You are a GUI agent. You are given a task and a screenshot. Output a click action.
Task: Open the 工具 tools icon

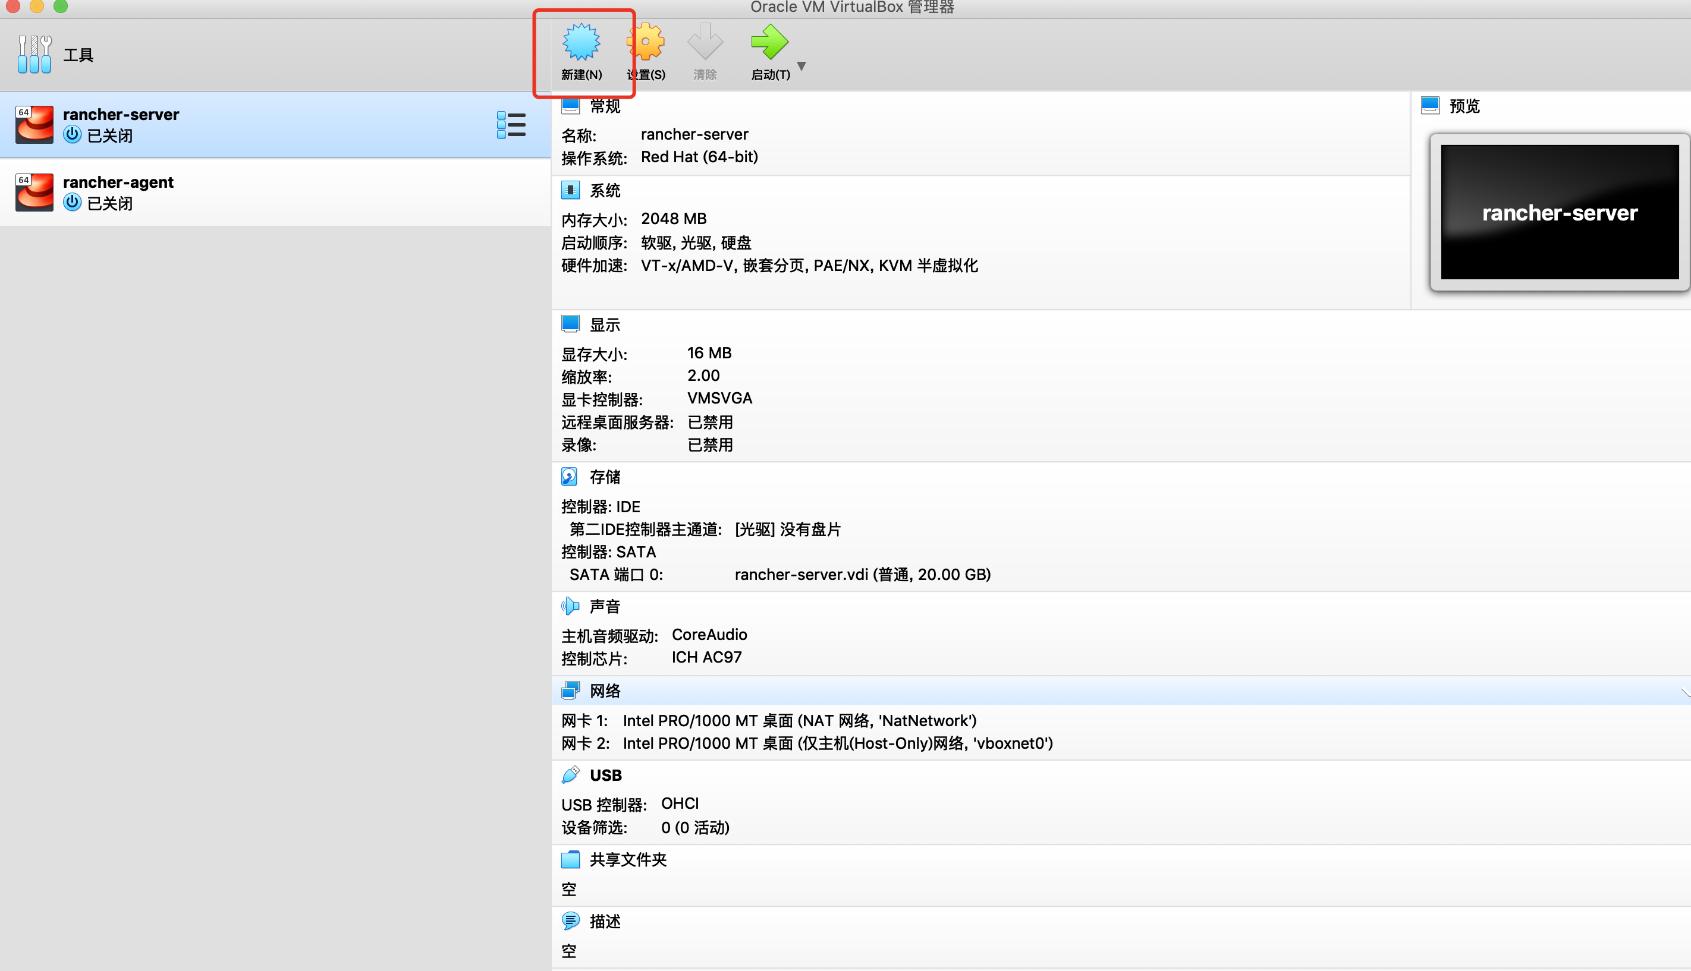(34, 54)
